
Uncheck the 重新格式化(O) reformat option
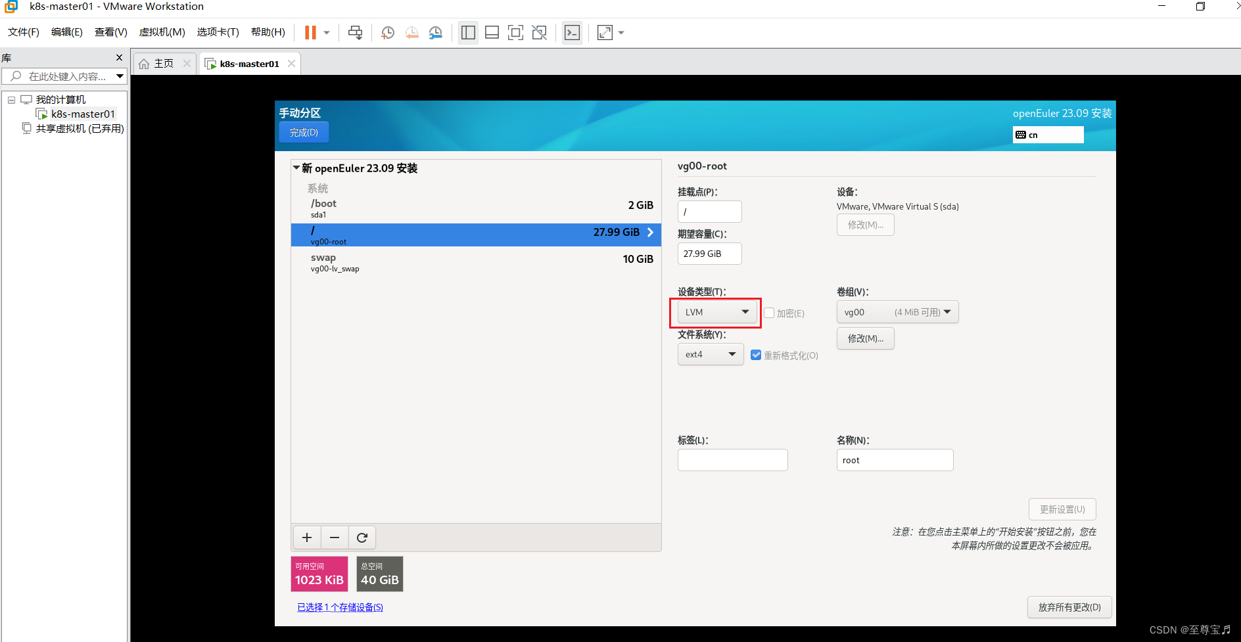756,354
